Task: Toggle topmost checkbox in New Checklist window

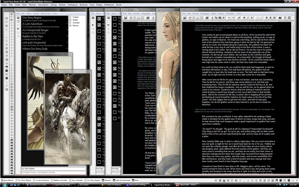Action: (99, 19)
